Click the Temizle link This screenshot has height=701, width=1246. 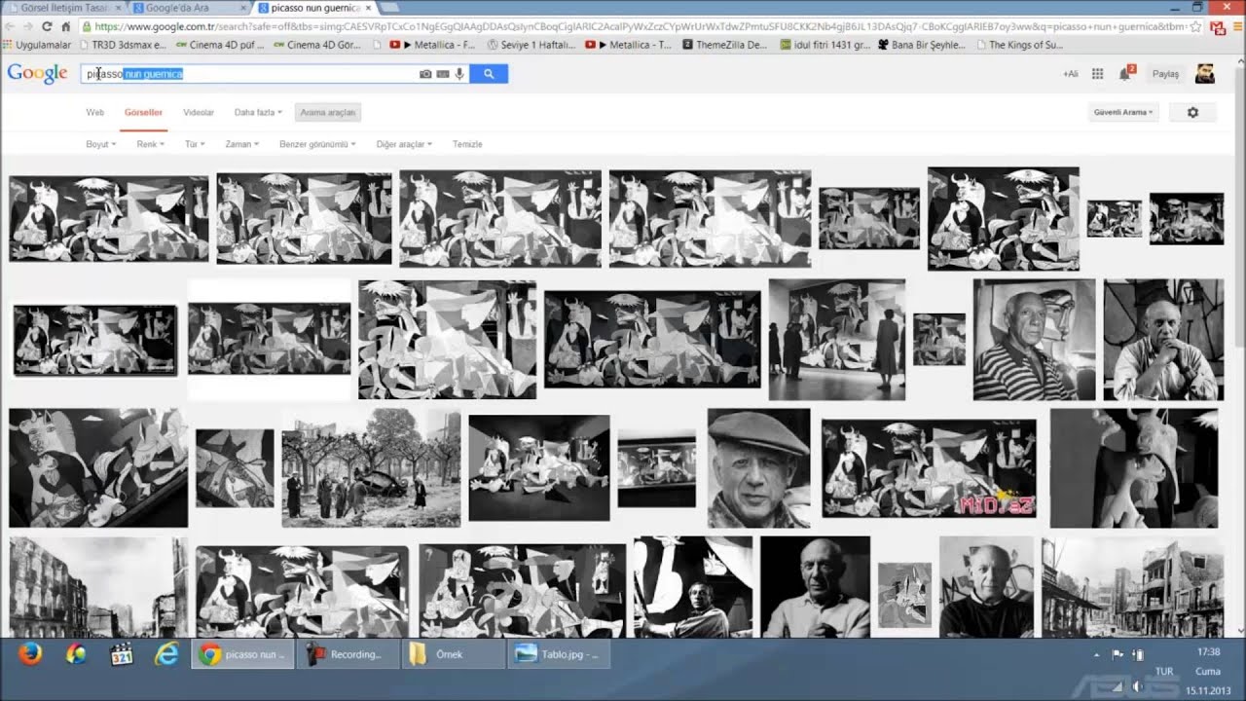467,144
